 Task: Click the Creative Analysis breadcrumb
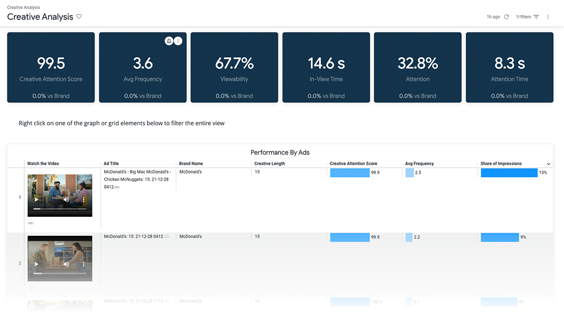[24, 7]
